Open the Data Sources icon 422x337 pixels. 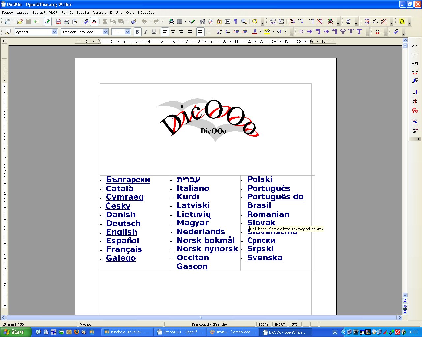point(227,21)
